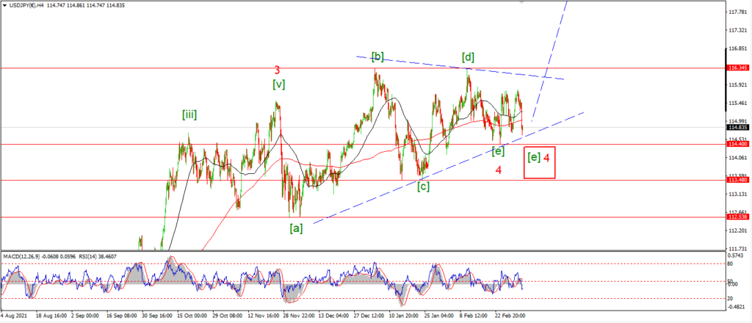Click the 27 Dec 12:00 date axis label
This screenshot has height=323, width=752.
tap(369, 316)
